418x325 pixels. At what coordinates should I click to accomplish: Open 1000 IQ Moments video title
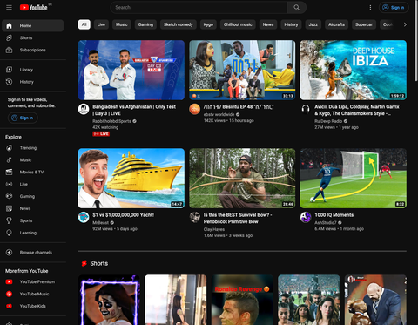point(334,215)
